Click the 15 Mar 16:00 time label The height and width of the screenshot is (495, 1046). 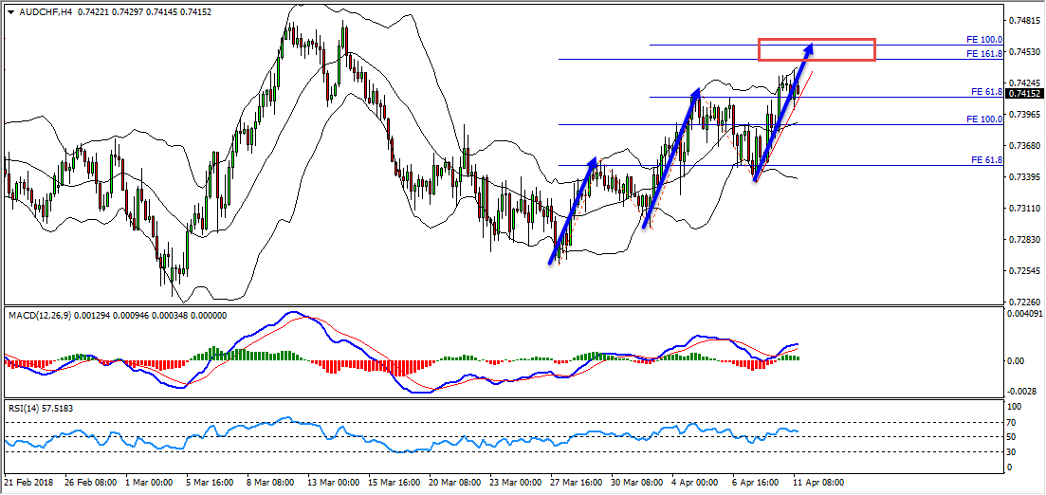[395, 482]
